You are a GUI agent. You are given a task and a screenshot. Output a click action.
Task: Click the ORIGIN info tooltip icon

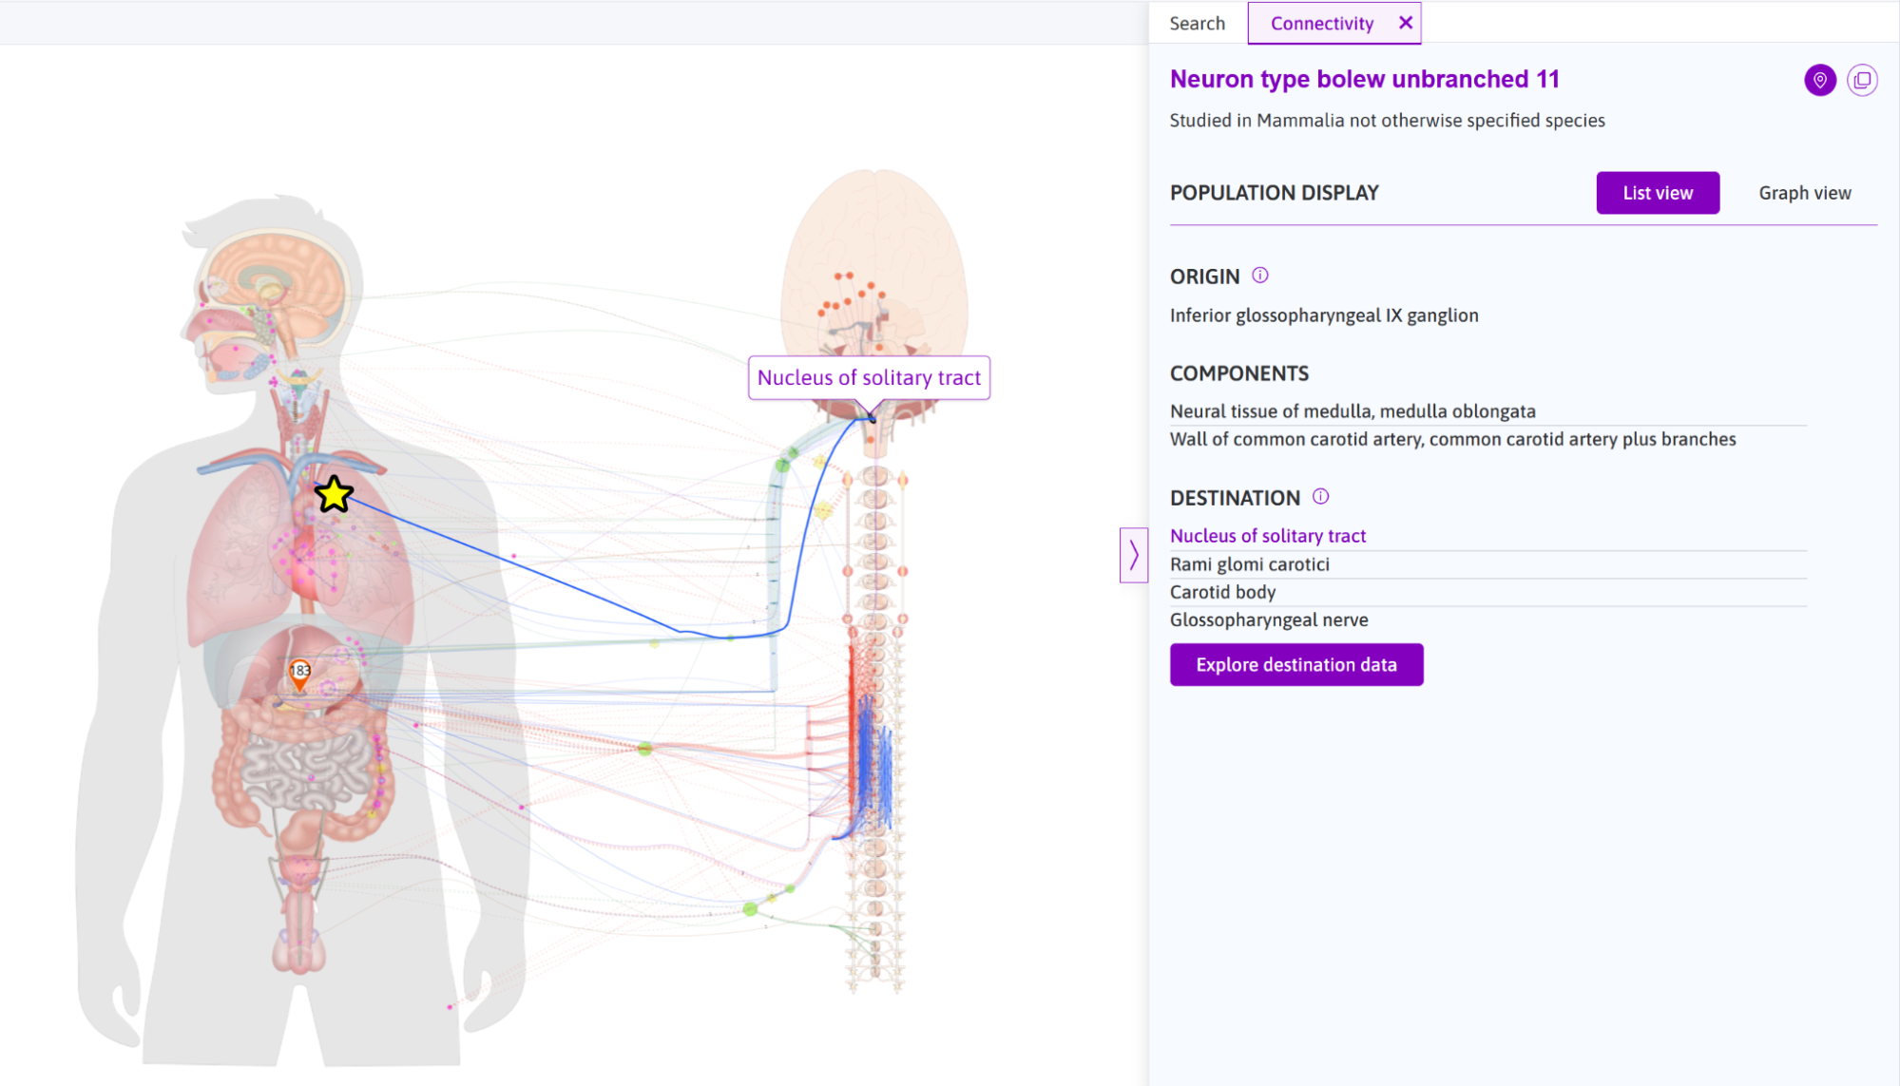pyautogui.click(x=1258, y=276)
